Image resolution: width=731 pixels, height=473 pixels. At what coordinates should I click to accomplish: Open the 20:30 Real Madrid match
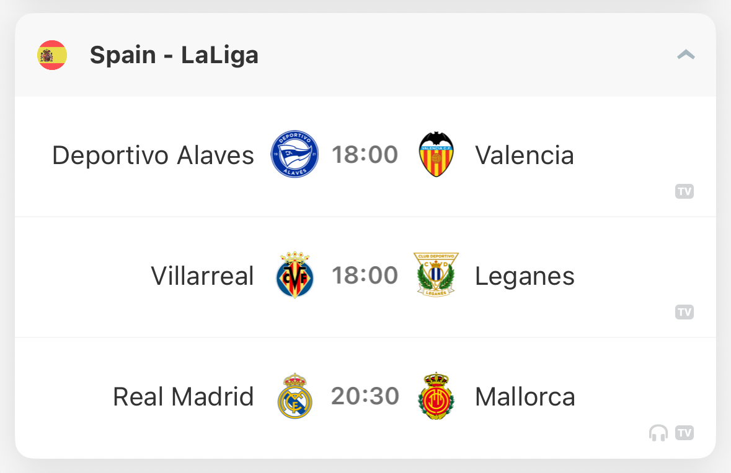(x=366, y=398)
